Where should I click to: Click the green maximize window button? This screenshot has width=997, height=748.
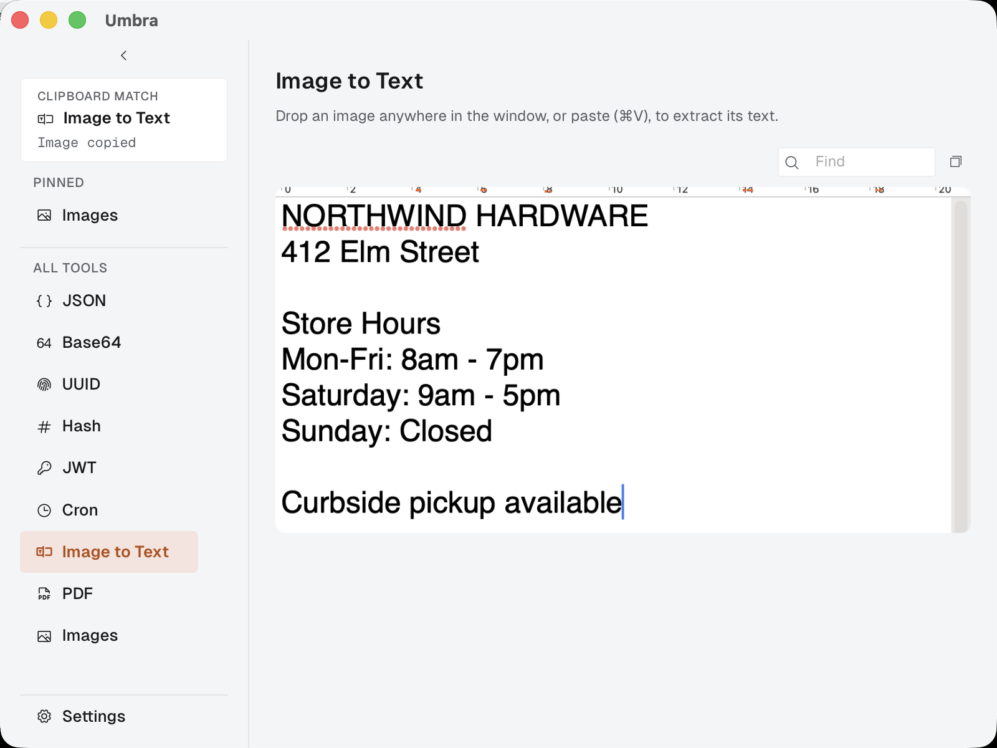tap(77, 21)
